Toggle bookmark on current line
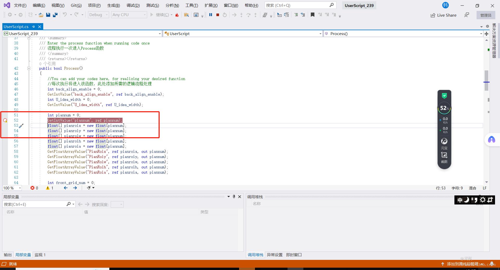The image size is (500, 270). click(312, 15)
